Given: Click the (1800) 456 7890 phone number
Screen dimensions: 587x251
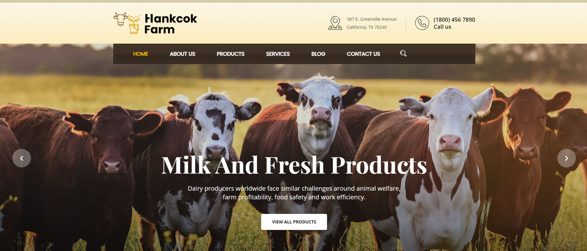Looking at the screenshot, I should (x=454, y=19).
